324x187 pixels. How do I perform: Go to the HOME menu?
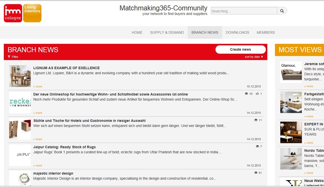point(137,32)
